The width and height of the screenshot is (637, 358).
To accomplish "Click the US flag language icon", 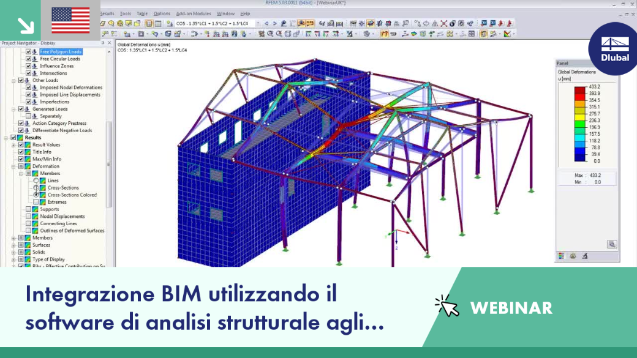I will pyautogui.click(x=70, y=20).
